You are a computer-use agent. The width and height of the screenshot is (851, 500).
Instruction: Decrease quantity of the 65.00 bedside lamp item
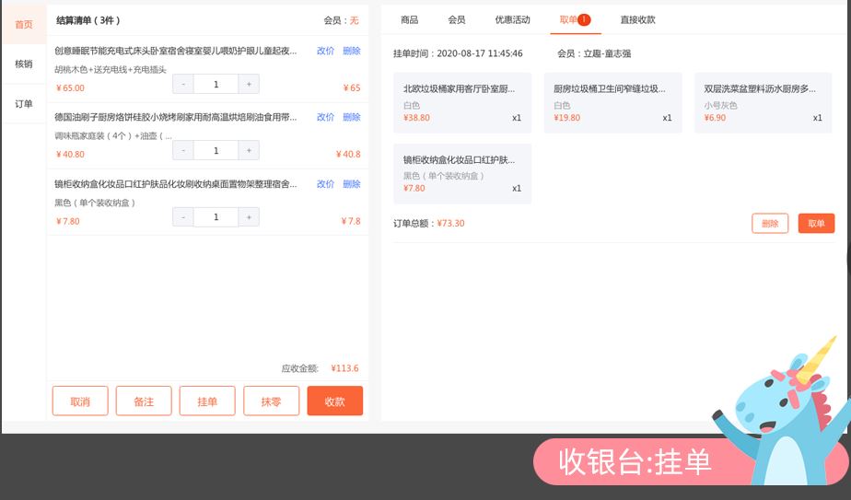(182, 84)
